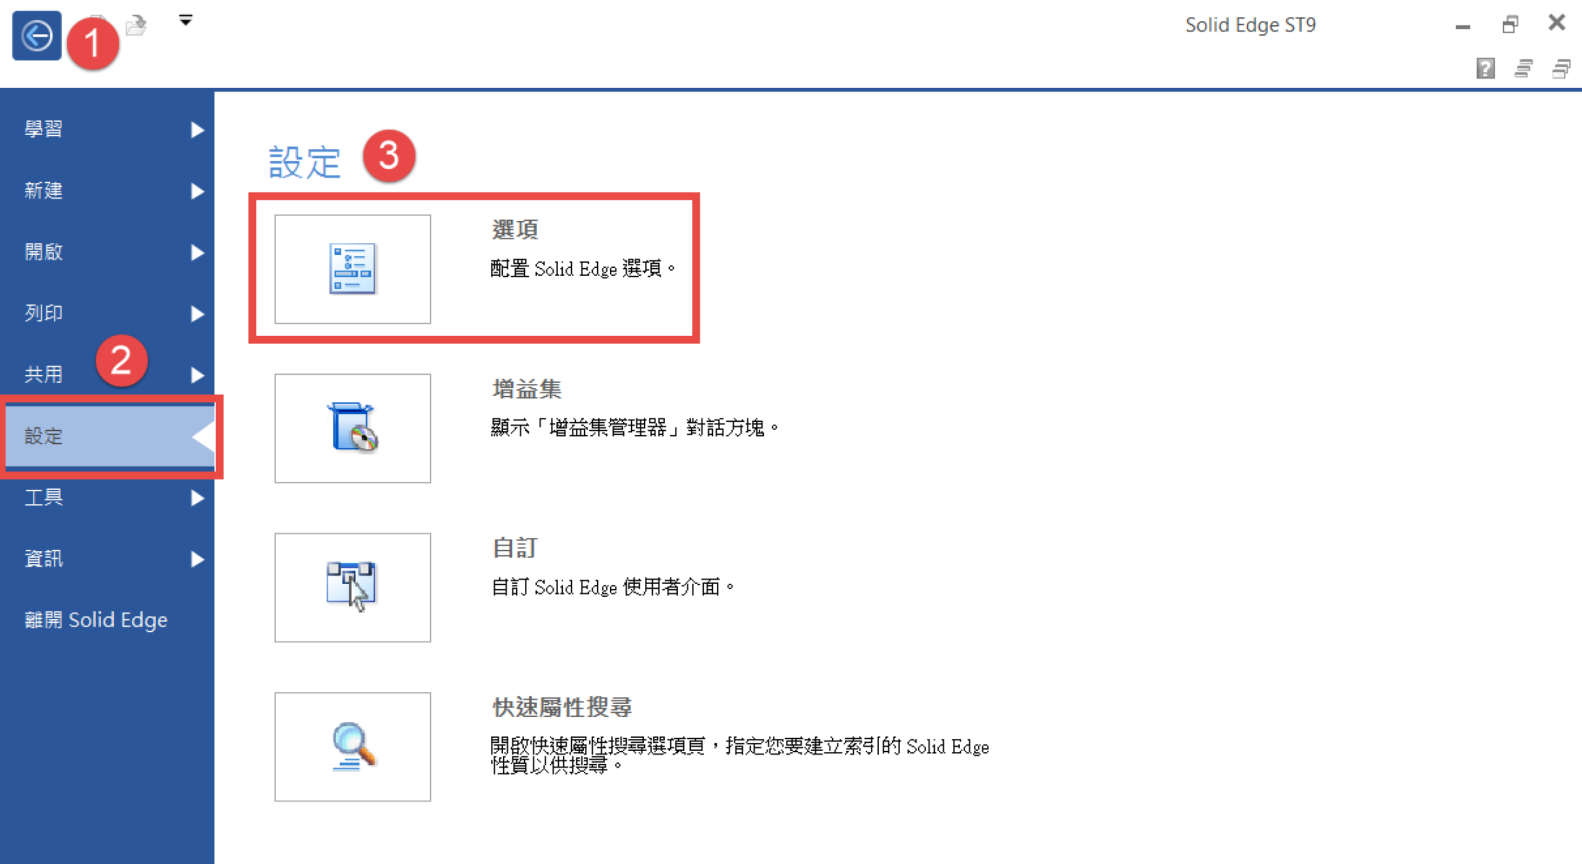Open the 新建 menu item
The image size is (1582, 864).
[x=107, y=191]
